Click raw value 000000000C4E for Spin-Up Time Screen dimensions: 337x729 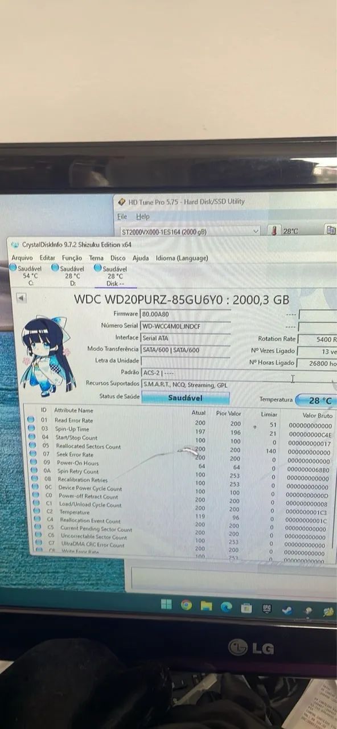coord(310,435)
